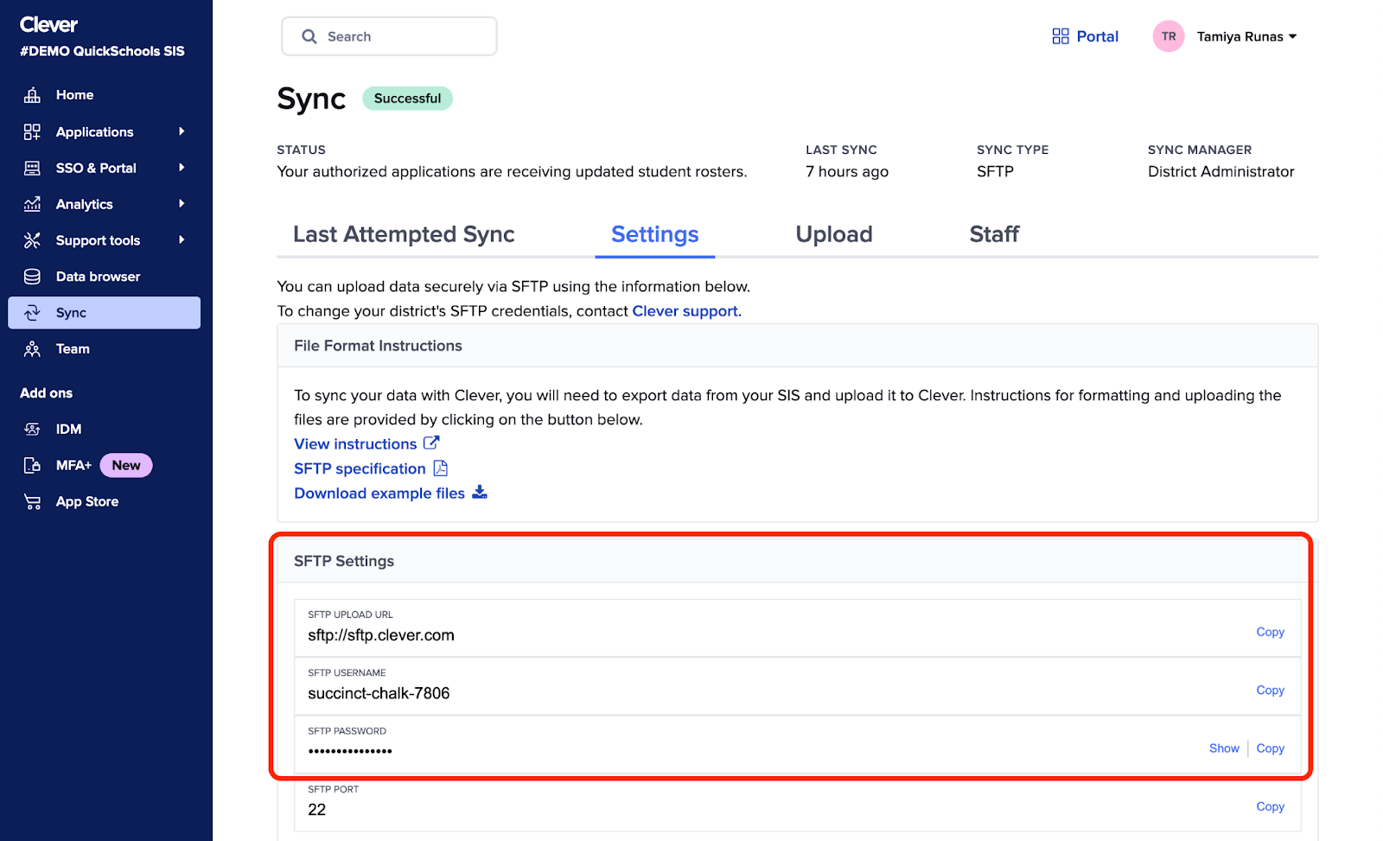The image size is (1383, 841).
Task: Select the IDM icon
Action: (32, 429)
